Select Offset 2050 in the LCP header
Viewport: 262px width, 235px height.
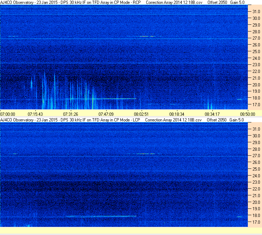click(x=217, y=120)
